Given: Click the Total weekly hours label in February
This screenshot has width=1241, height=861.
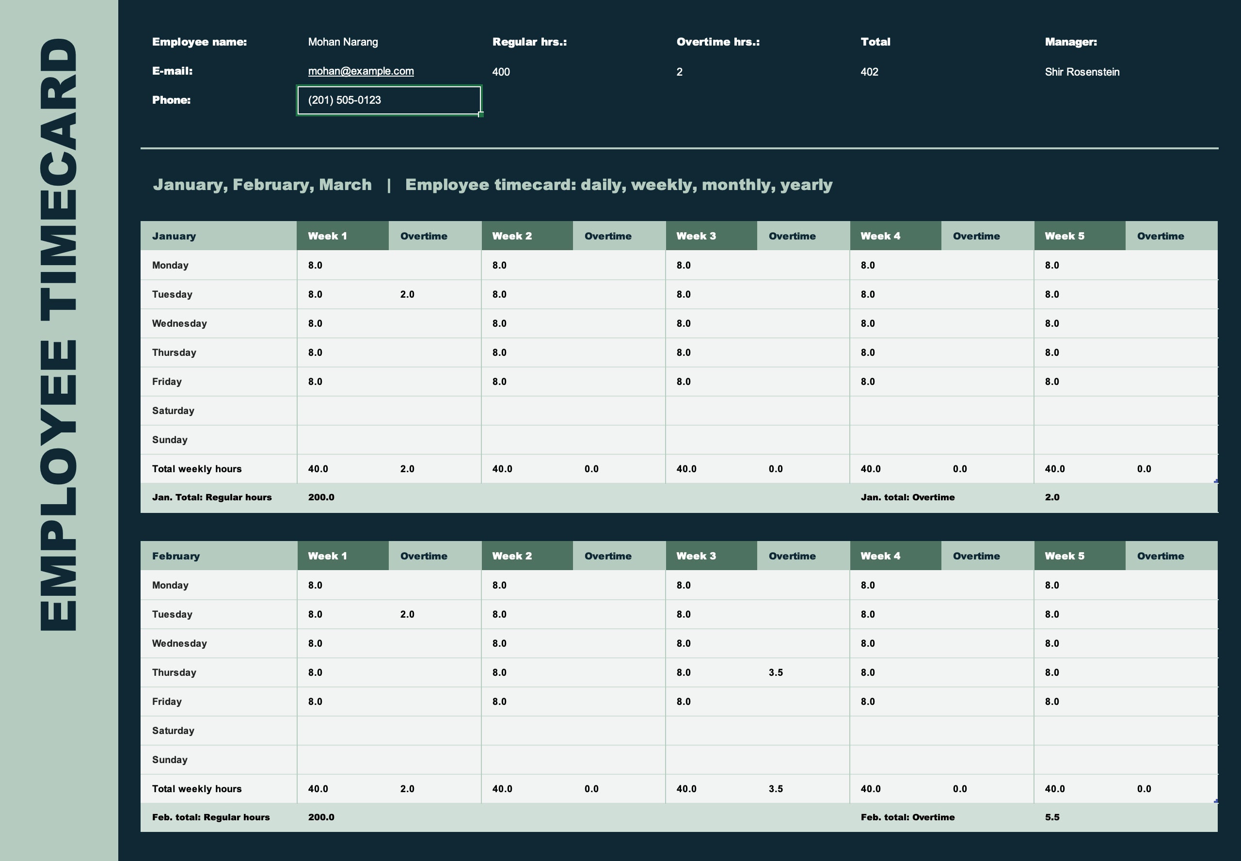Looking at the screenshot, I should point(196,788).
